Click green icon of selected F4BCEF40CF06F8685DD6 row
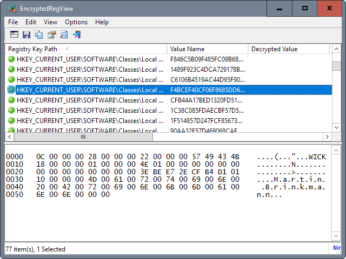The image size is (346, 259). tap(11, 90)
